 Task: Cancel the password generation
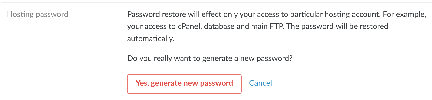click(261, 83)
